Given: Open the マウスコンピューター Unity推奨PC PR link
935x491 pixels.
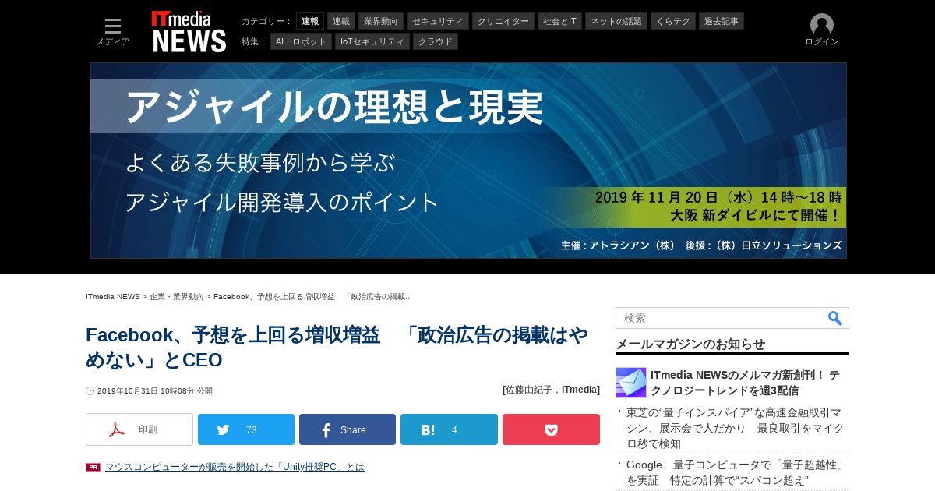Looking at the screenshot, I should [x=235, y=467].
